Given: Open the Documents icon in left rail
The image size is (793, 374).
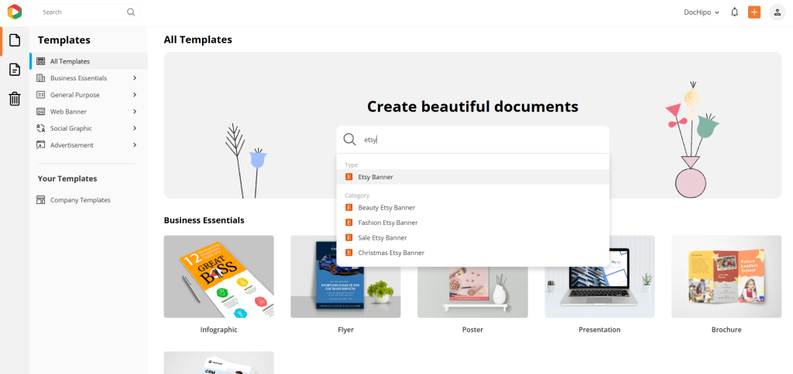Looking at the screenshot, I should [15, 70].
